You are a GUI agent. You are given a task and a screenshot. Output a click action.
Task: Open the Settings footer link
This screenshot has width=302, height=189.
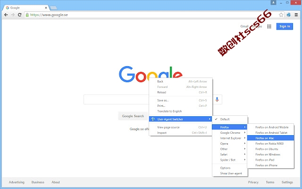[287, 182]
